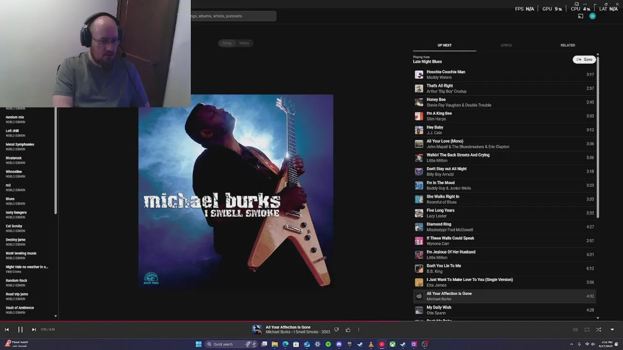Click the Diamond Ring thumbnail
This screenshot has height=350, width=623.
pos(419,227)
